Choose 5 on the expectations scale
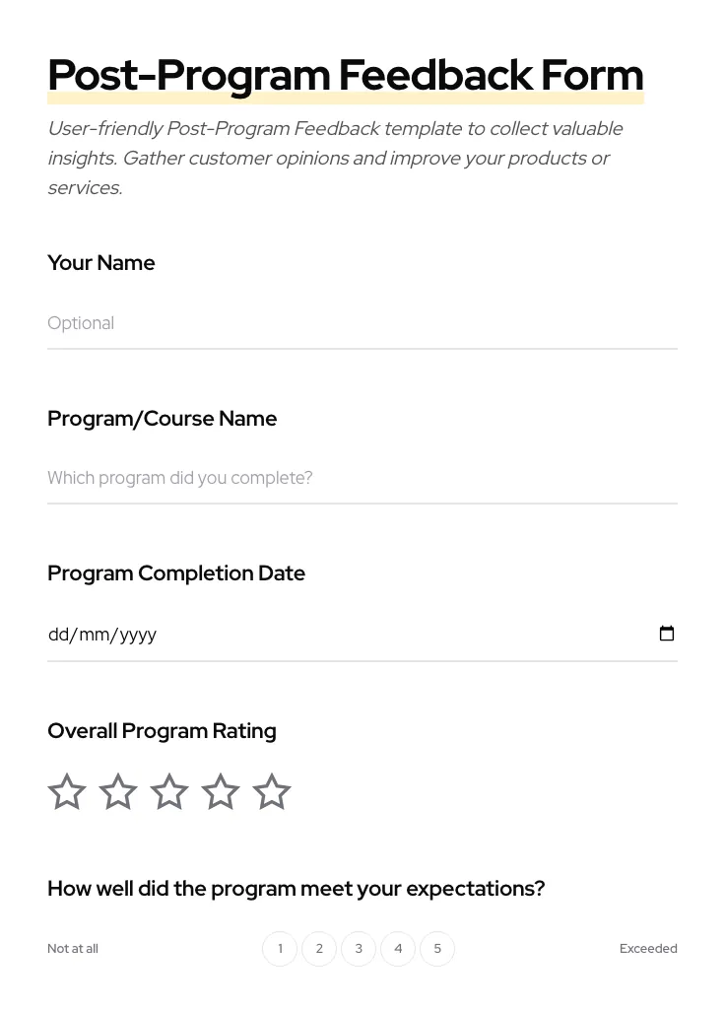Screen dimensions: 725x1009 coord(437,948)
